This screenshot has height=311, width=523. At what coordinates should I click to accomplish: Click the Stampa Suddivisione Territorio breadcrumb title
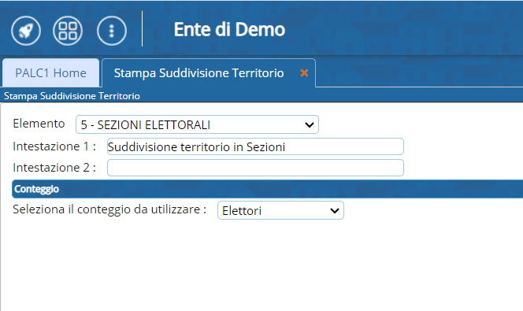pyautogui.click(x=72, y=96)
